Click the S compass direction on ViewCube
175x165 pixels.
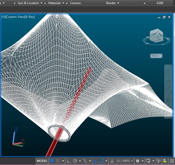148,37
